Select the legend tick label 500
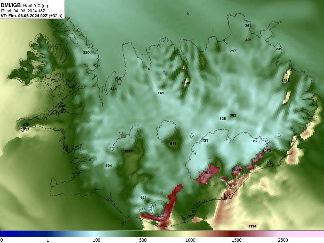Image resolution: width=324 pixels, height=243 pixels. (143, 240)
